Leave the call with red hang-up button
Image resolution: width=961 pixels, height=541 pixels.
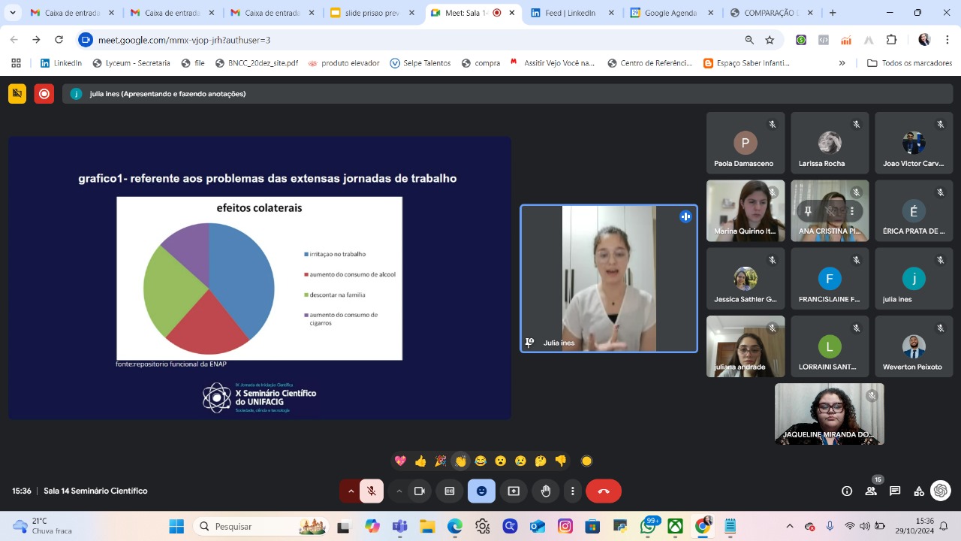click(604, 491)
